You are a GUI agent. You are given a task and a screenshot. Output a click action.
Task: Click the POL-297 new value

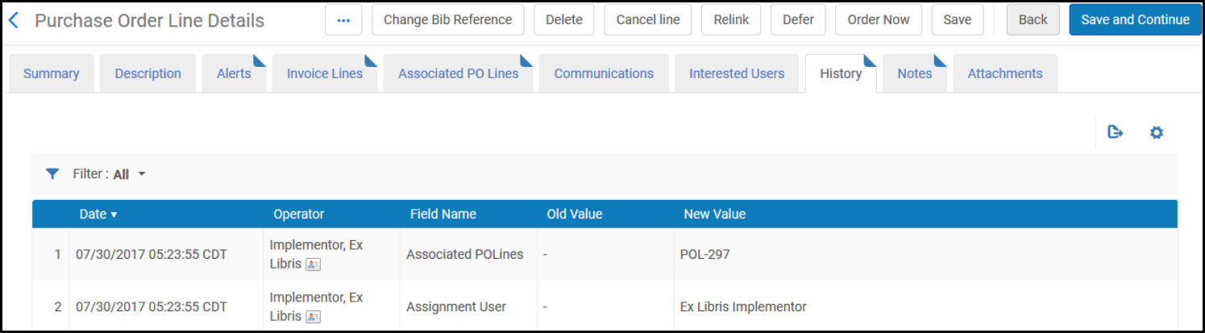click(x=705, y=255)
